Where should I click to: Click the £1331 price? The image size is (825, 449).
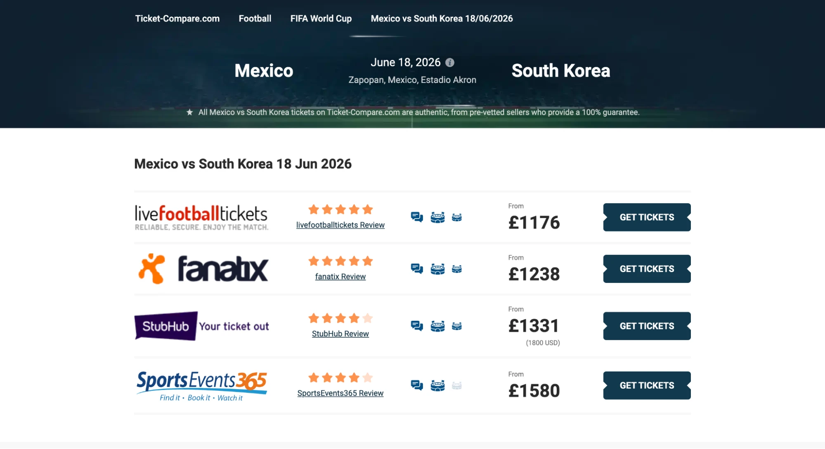point(534,326)
